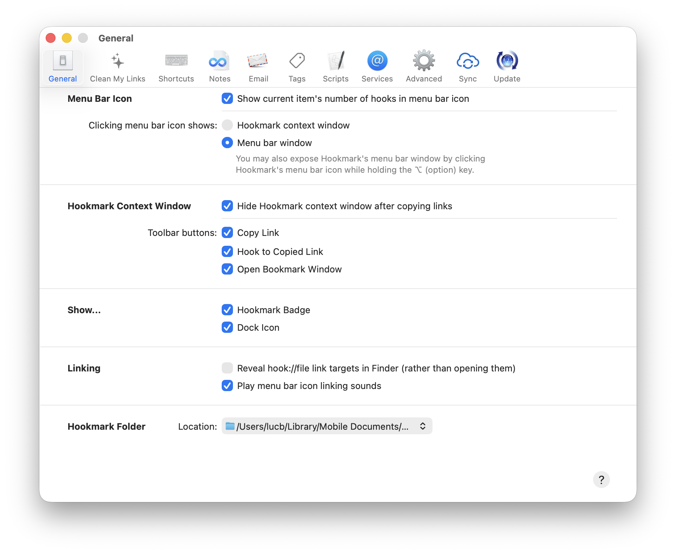676x554 pixels.
Task: Switch to the General tab
Action: pos(63,67)
